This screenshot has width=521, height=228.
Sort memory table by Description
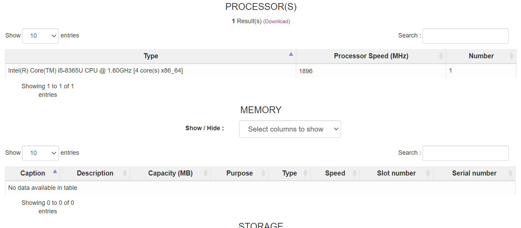[95, 173]
